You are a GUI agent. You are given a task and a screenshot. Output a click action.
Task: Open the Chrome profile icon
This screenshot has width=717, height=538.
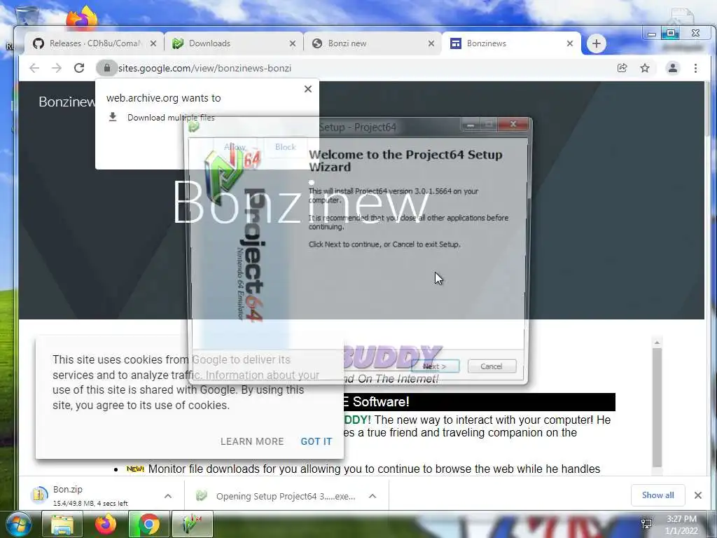(x=673, y=68)
